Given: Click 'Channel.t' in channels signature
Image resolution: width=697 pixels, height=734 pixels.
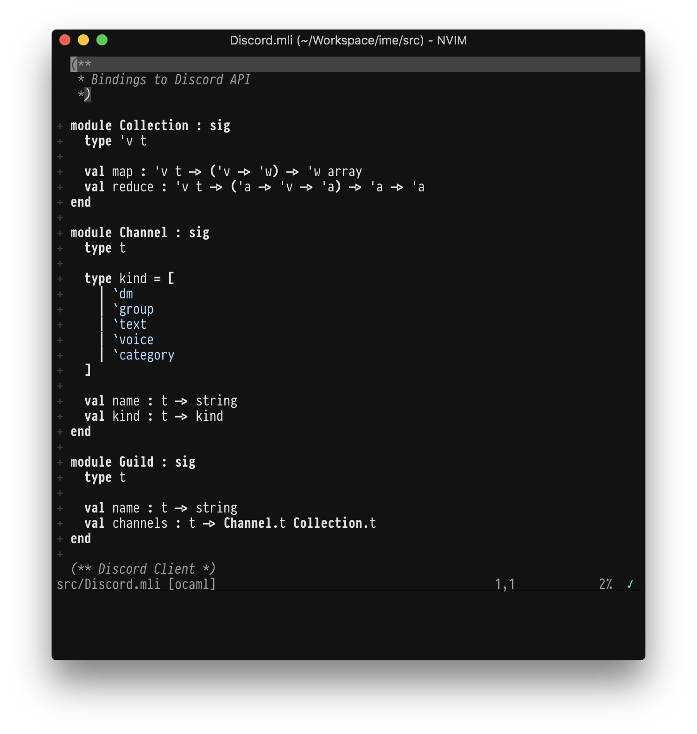Looking at the screenshot, I should [x=254, y=524].
